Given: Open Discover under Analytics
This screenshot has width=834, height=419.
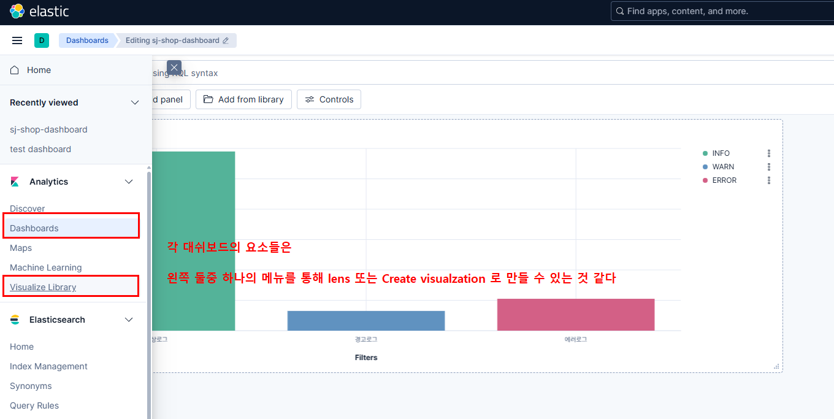Looking at the screenshot, I should (x=28, y=209).
